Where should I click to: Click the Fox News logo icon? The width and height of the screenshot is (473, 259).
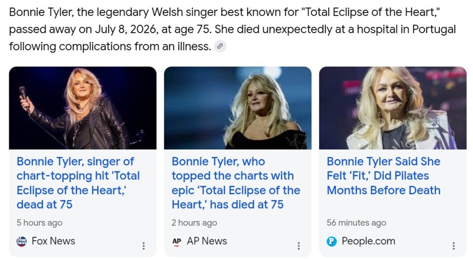click(x=22, y=241)
